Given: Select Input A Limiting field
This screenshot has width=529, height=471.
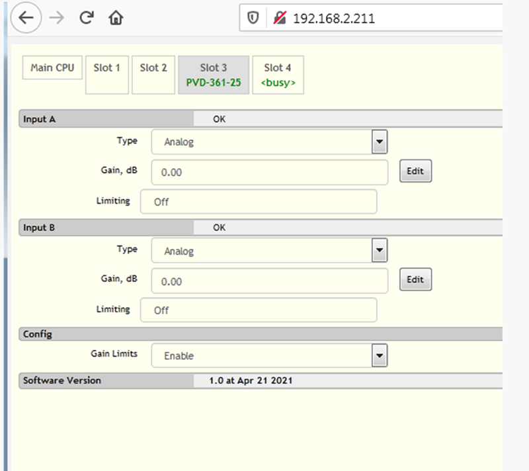Looking at the screenshot, I should pyautogui.click(x=258, y=202).
